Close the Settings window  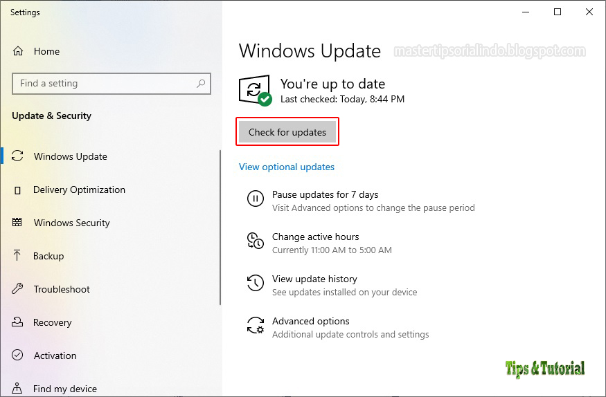click(589, 12)
